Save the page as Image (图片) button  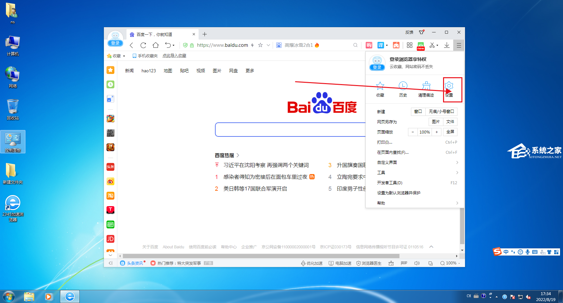click(x=436, y=122)
